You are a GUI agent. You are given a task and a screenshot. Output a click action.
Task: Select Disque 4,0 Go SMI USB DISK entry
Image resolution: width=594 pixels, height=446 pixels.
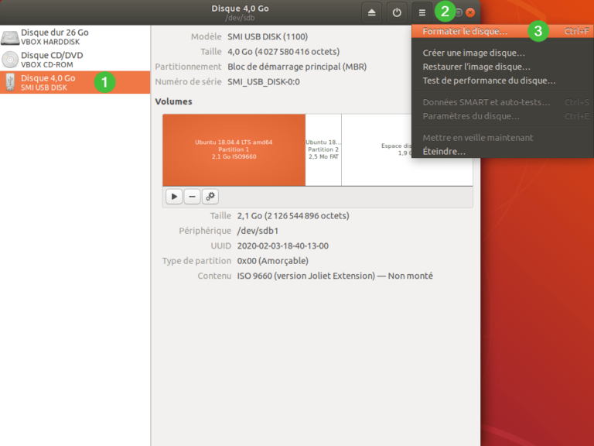click(75, 82)
